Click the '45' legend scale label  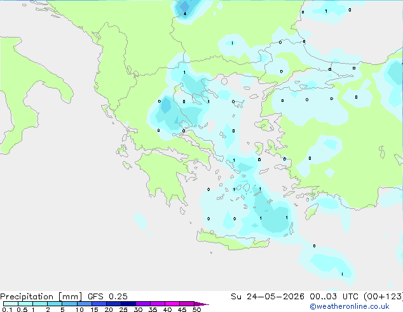tap(182, 309)
